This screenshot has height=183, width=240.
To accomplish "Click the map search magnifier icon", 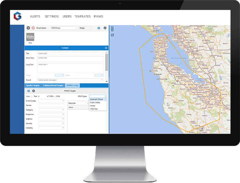I will (x=112, y=35).
